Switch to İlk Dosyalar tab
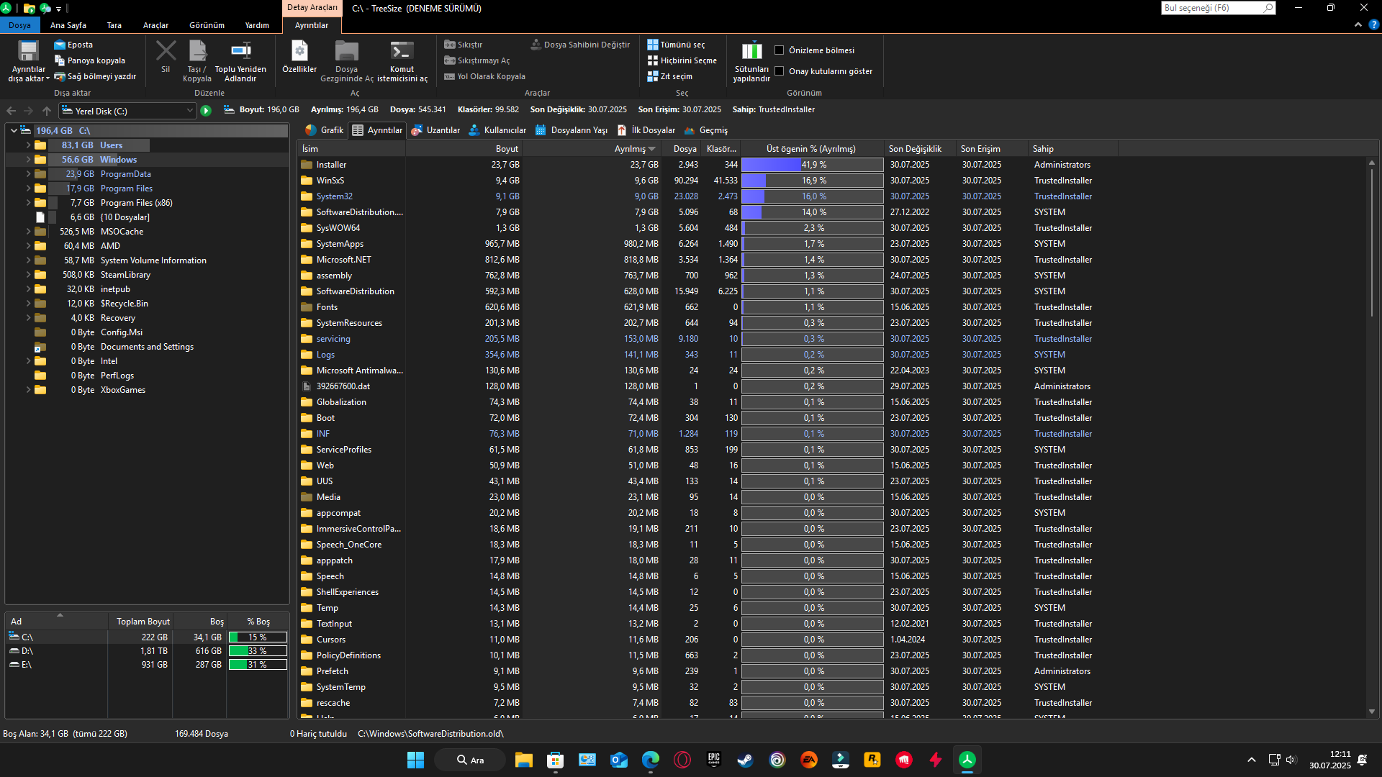Screen dimensions: 1382x777 point(646,130)
